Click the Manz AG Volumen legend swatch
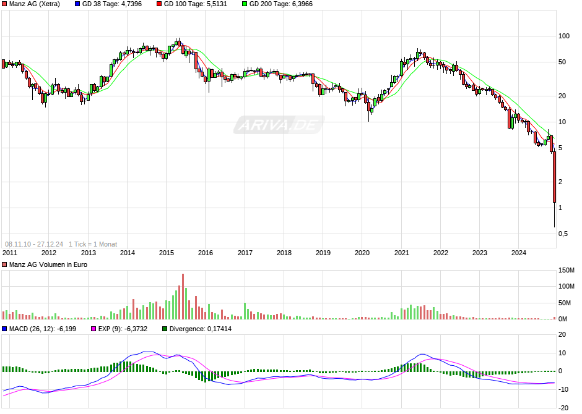Screen dimensions: 582x414 (4, 264)
